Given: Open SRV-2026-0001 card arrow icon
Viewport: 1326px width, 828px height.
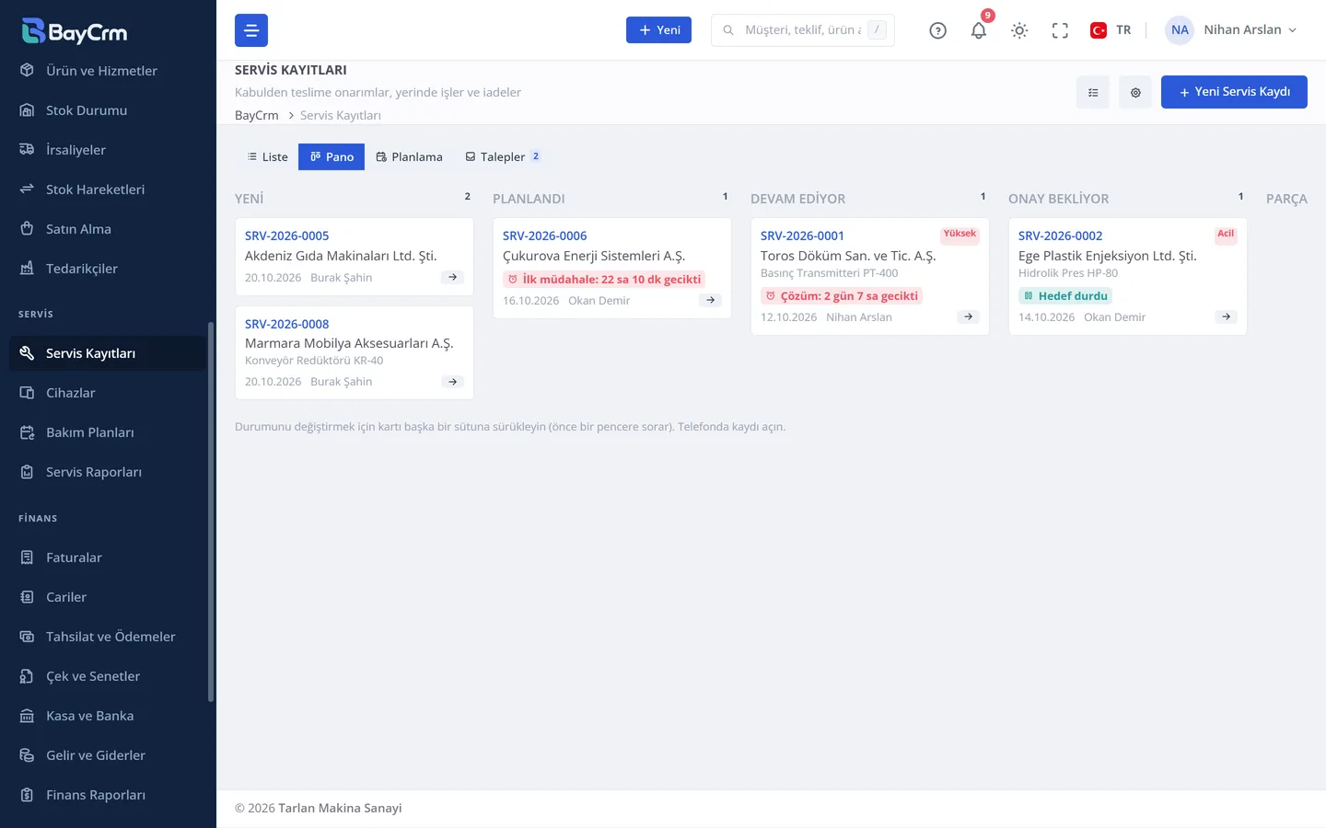Looking at the screenshot, I should pos(968,316).
